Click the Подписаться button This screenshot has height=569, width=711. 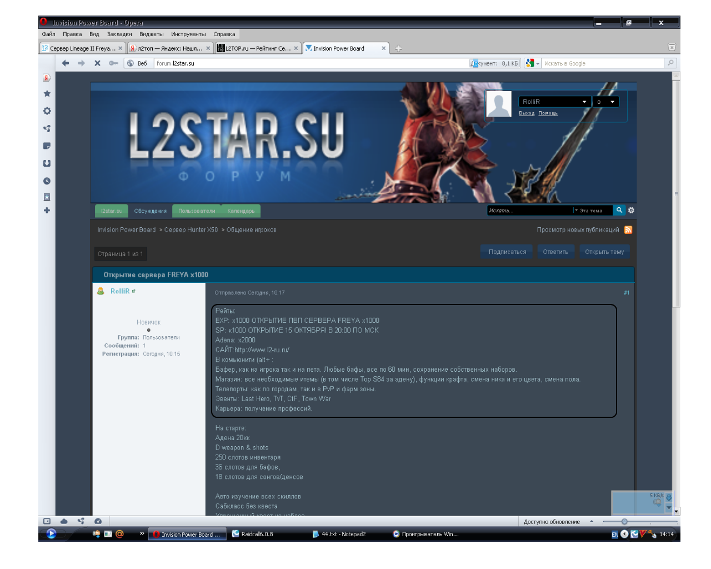coord(507,252)
